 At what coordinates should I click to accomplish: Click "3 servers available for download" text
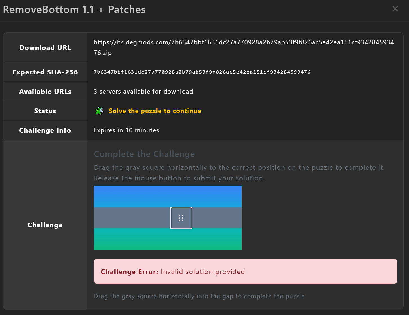(143, 92)
